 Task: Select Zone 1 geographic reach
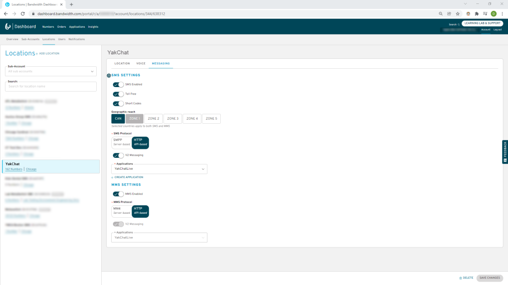pos(134,119)
